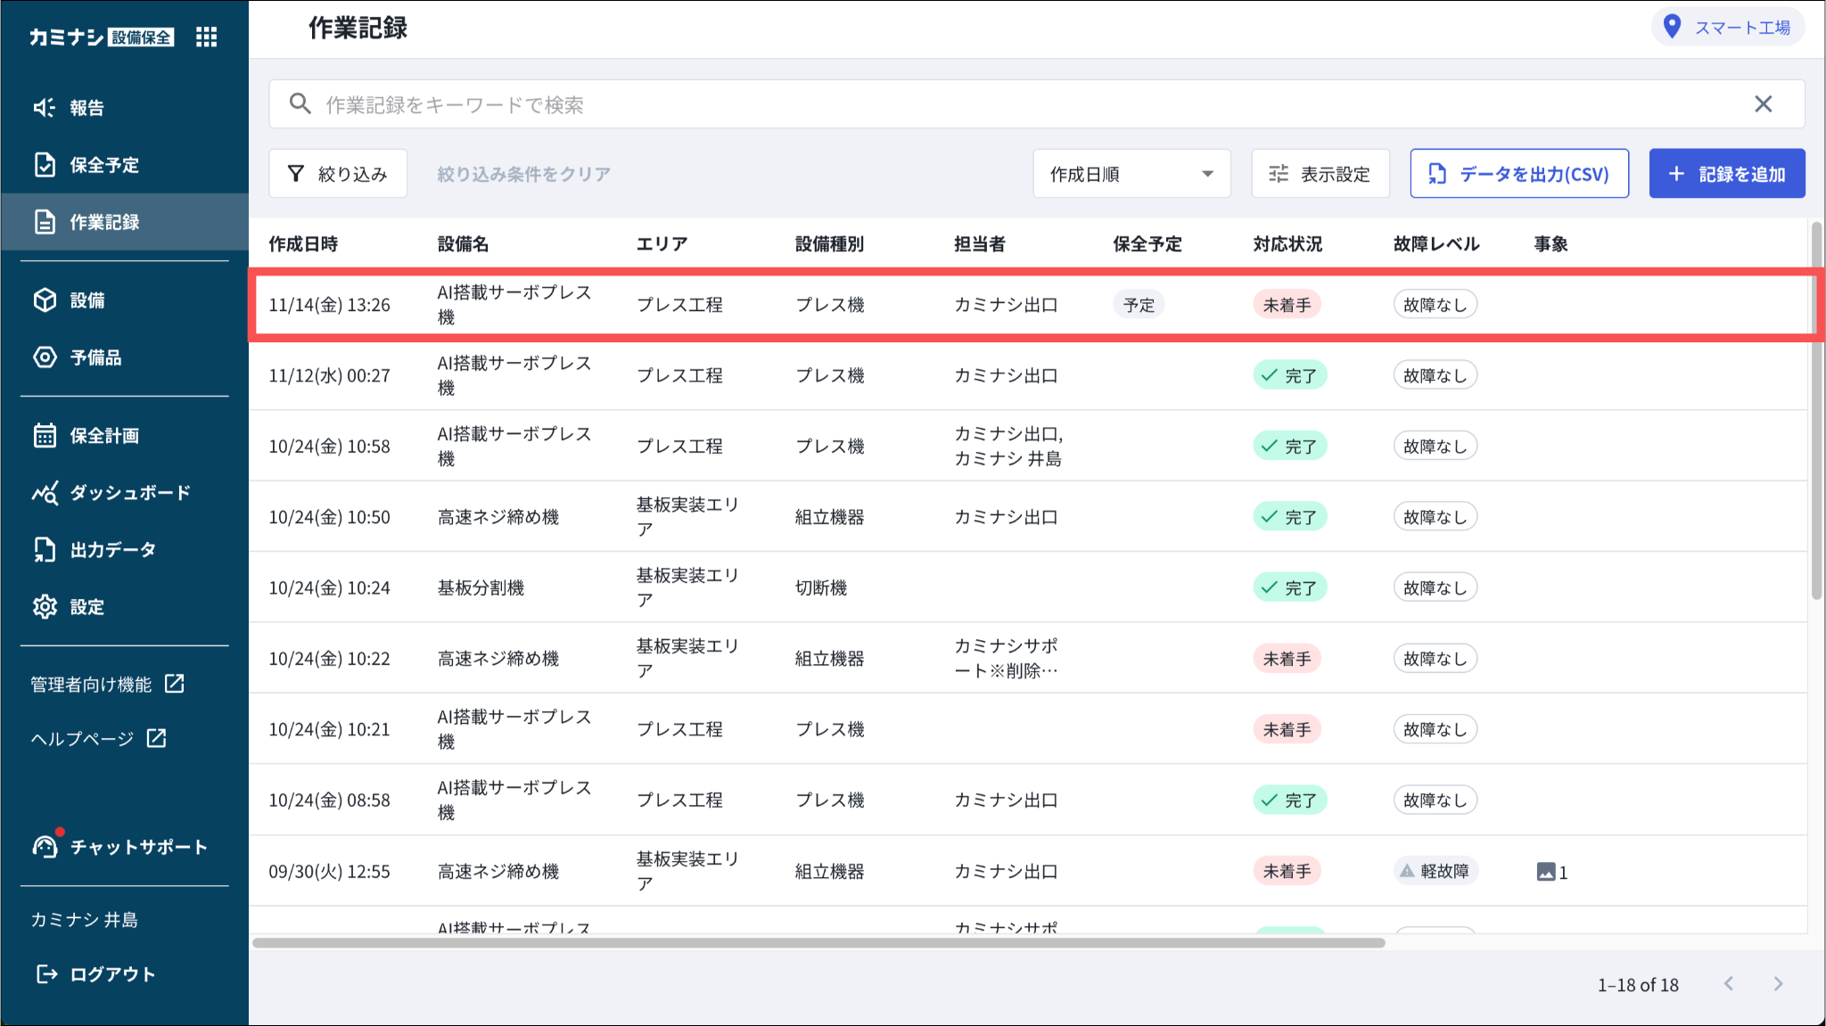Export with データを出力(CSV) button

[x=1518, y=174]
